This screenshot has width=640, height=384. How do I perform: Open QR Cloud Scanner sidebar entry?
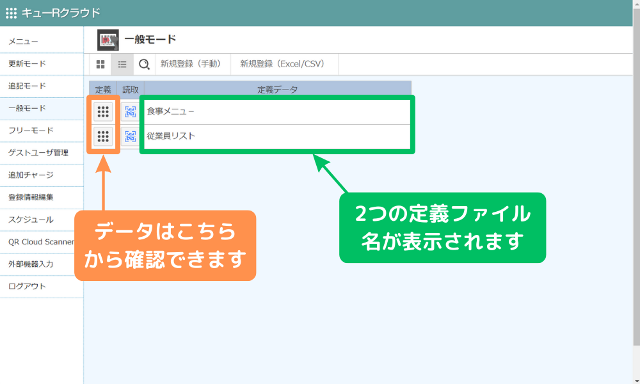click(42, 242)
